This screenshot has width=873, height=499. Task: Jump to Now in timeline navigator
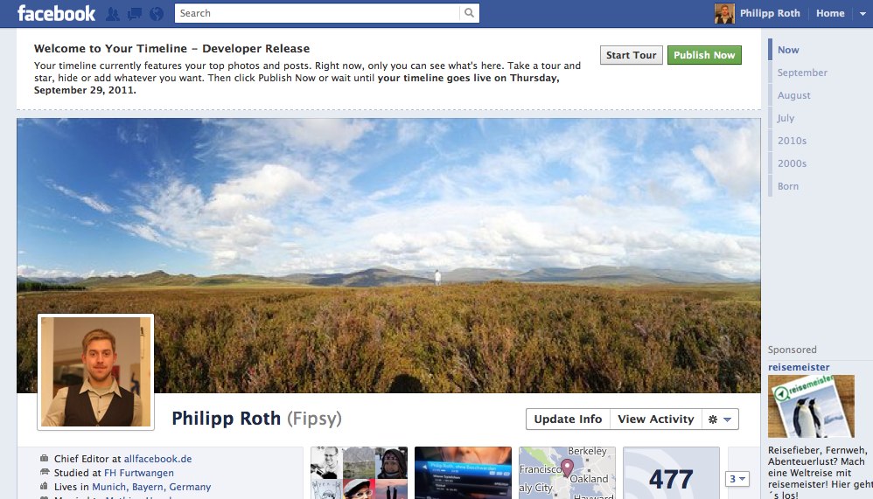[x=788, y=50]
